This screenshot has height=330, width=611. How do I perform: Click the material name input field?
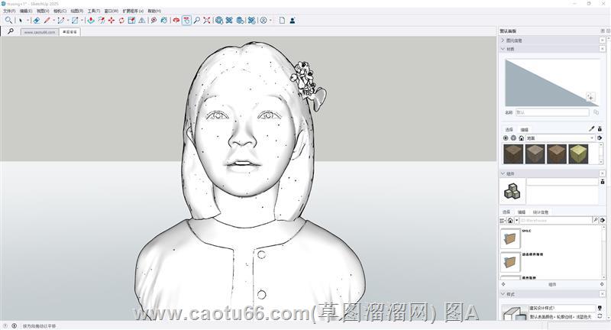pos(552,112)
